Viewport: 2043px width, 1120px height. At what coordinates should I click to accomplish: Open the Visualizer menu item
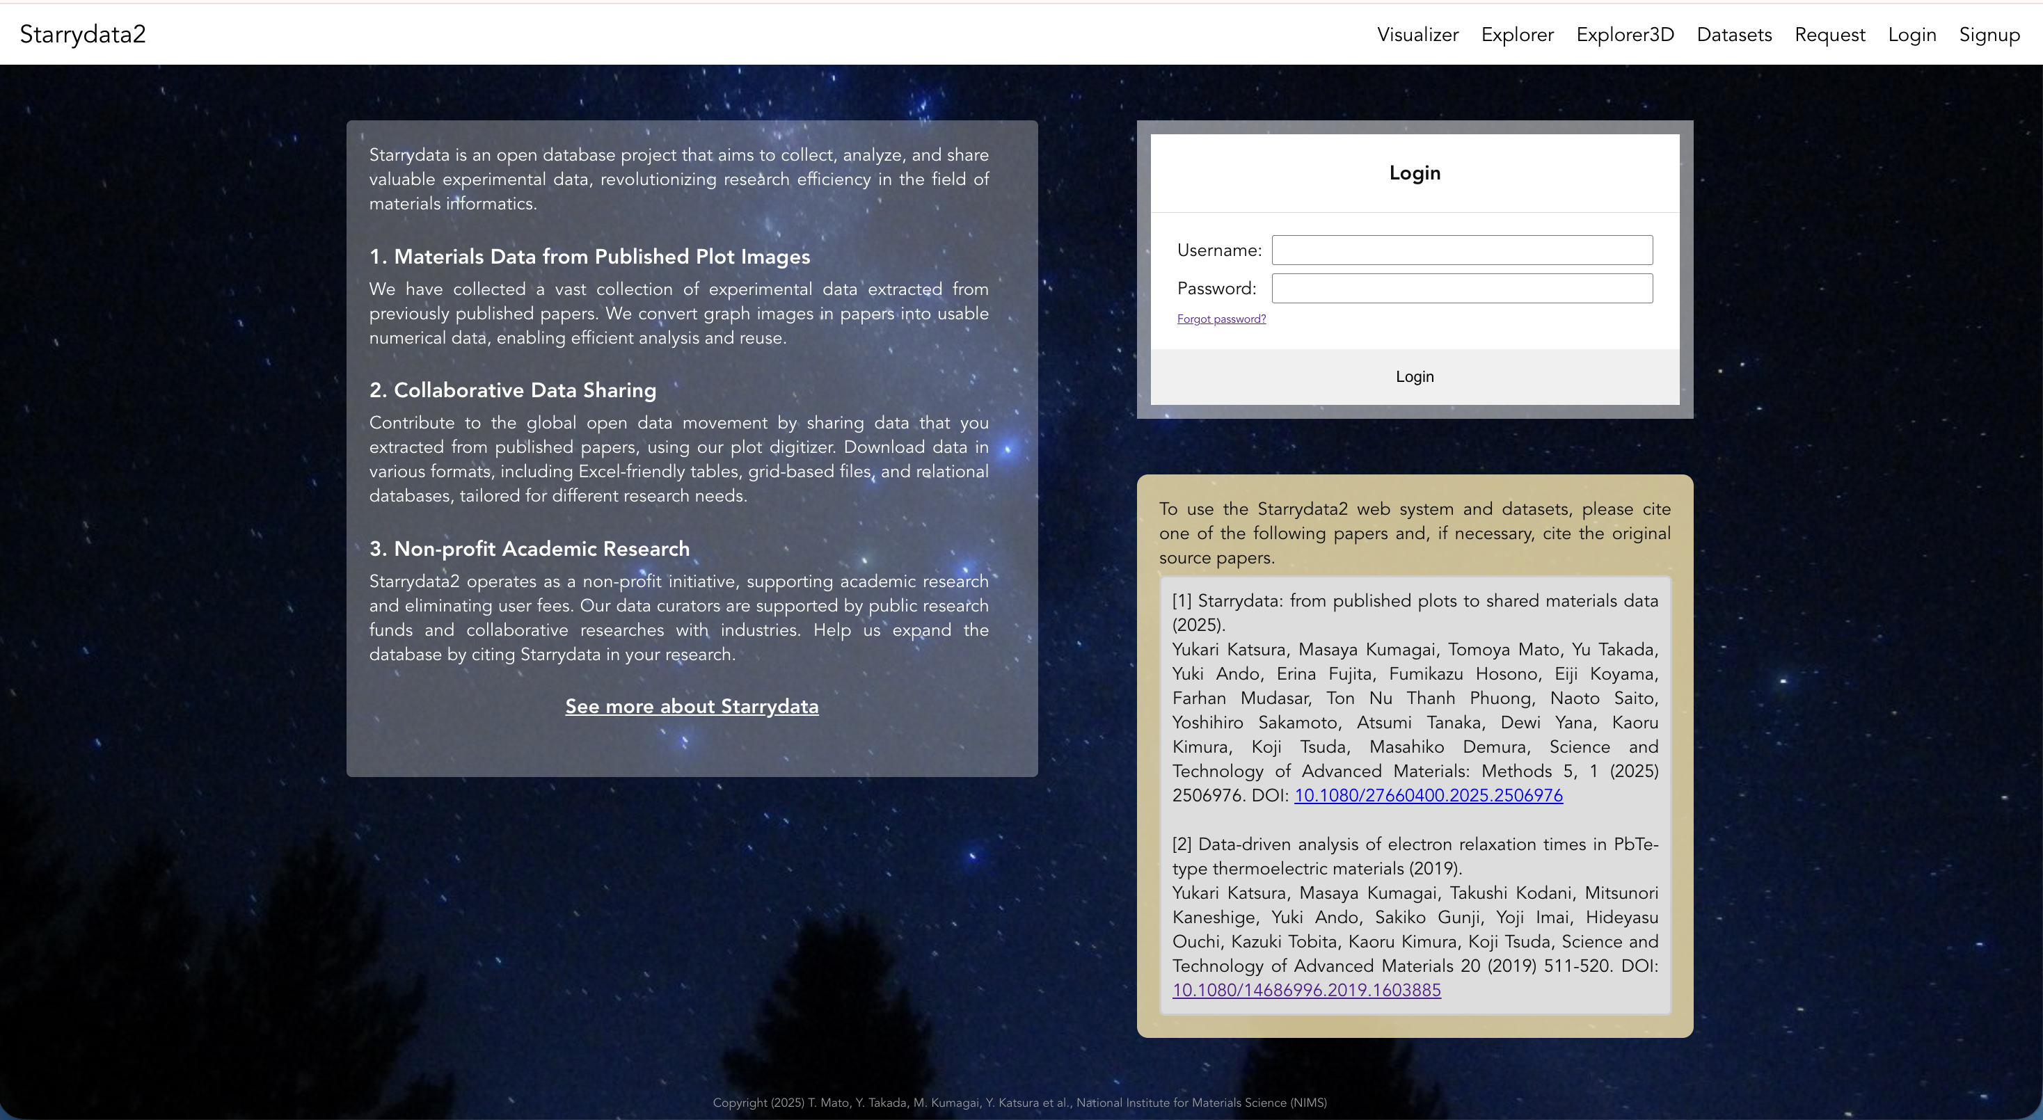pyautogui.click(x=1417, y=35)
